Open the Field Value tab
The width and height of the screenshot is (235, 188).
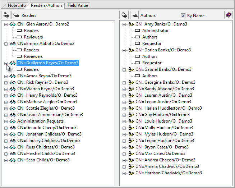click(77, 5)
